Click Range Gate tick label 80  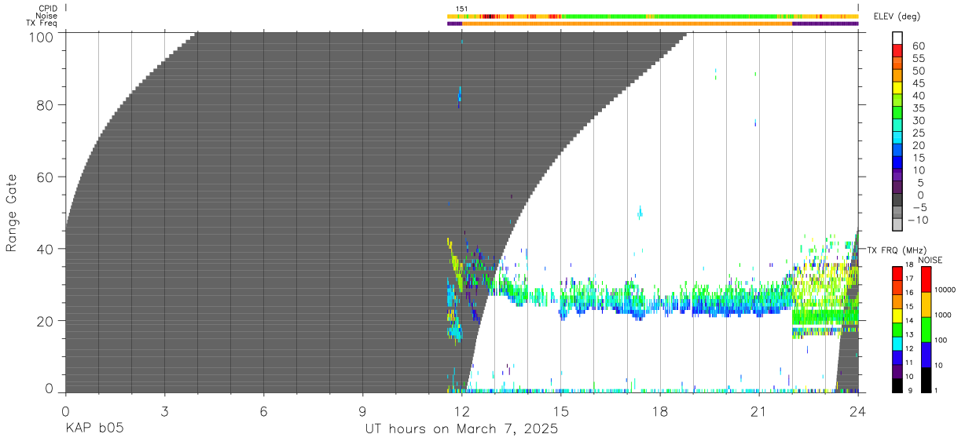(45, 104)
